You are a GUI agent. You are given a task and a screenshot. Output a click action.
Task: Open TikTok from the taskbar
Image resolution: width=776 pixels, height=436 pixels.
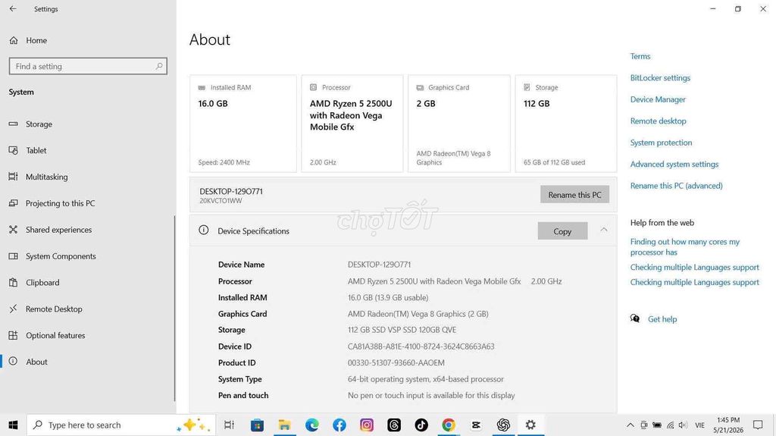421,425
